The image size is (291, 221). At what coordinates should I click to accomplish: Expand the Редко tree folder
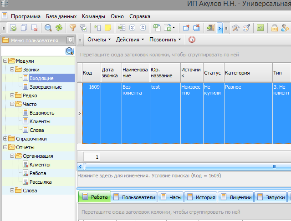(x=12, y=95)
